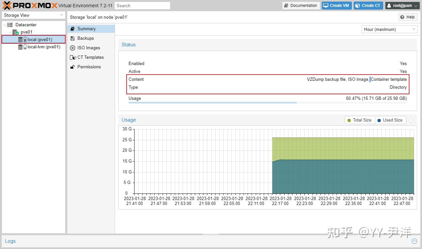The image size is (422, 249).
Task: Click the Help button
Action: point(407,17)
